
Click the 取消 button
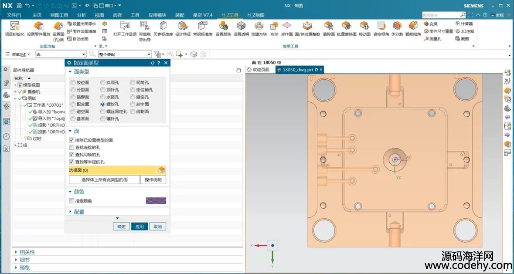158,227
